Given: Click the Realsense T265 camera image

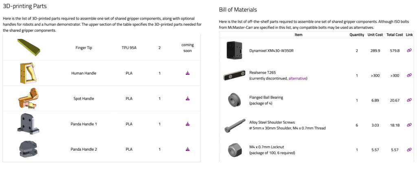Looking at the screenshot, I should coord(234,76).
